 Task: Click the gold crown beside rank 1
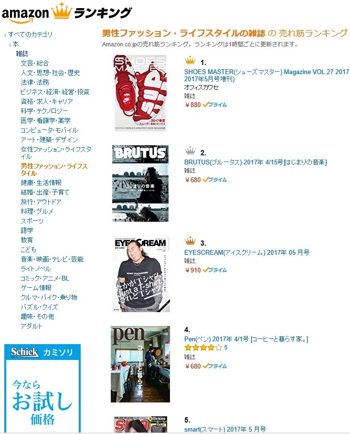click(190, 60)
